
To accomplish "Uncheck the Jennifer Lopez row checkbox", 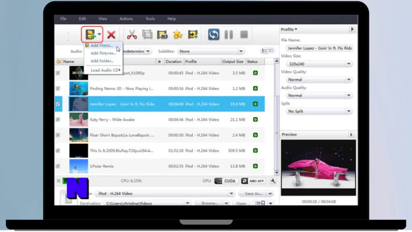I will coord(58,104).
